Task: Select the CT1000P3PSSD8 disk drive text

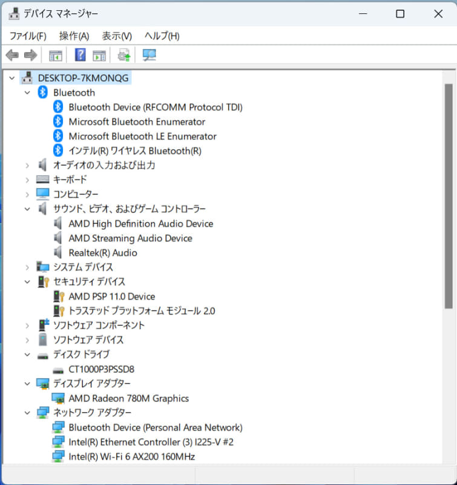Action: click(101, 369)
